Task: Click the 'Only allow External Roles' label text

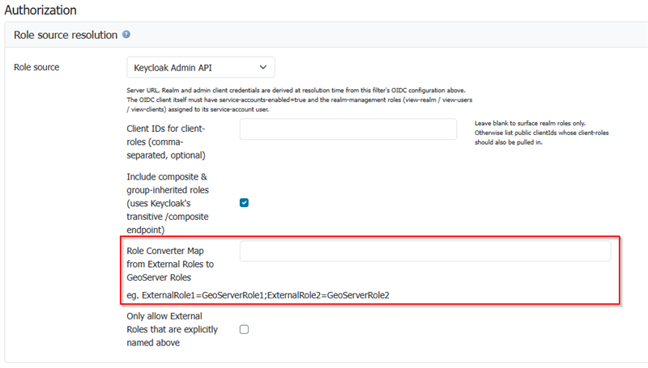Action: pyautogui.click(x=172, y=329)
